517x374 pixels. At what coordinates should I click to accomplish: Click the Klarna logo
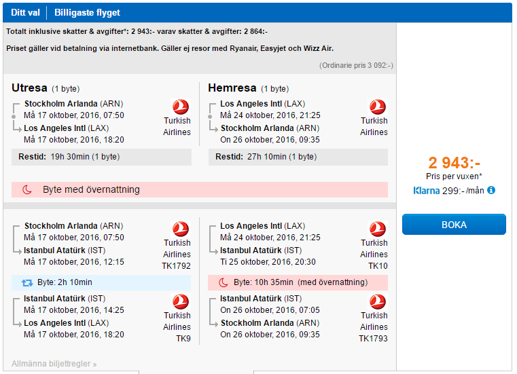(x=426, y=191)
